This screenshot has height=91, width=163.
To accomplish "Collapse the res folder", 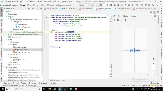I will click(x=6, y=39).
